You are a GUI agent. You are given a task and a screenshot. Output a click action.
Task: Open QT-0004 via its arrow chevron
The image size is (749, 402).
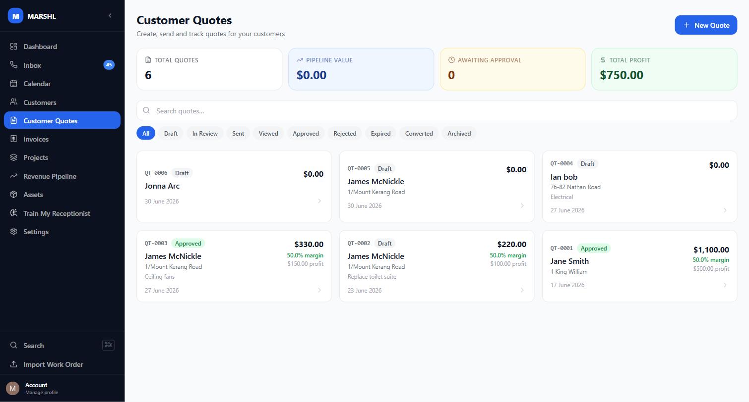(725, 210)
